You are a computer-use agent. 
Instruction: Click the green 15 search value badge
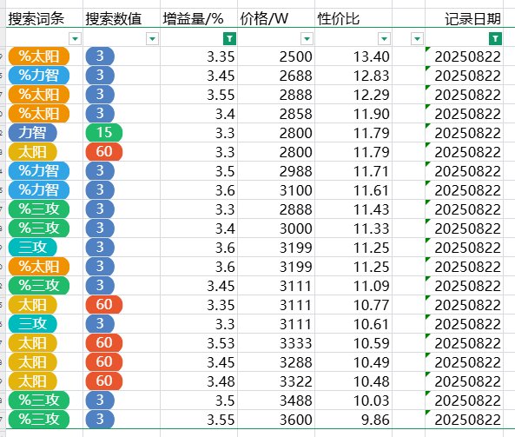point(104,133)
